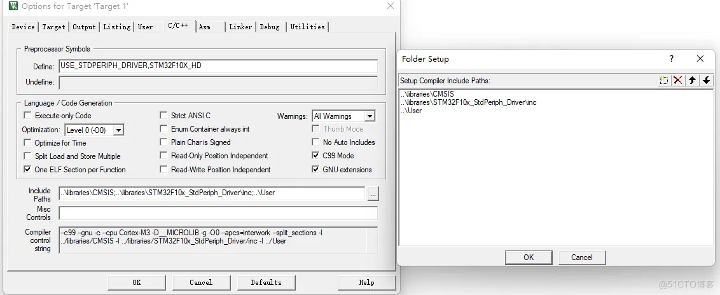Edit the Define preprocessor symbols field
Image resolution: width=720 pixels, height=295 pixels.
click(x=218, y=66)
